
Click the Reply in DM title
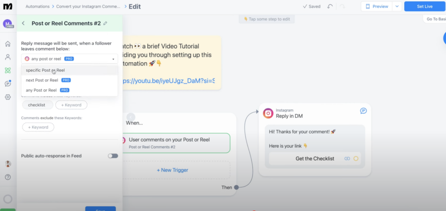pyautogui.click(x=289, y=116)
